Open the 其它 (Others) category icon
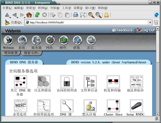This screenshot has height=123, width=161. pyautogui.click(x=91, y=40)
